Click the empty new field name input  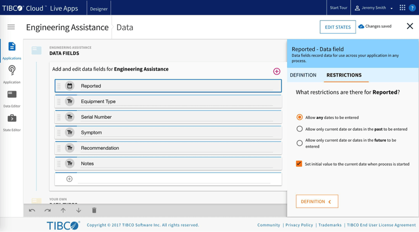tap(174, 179)
